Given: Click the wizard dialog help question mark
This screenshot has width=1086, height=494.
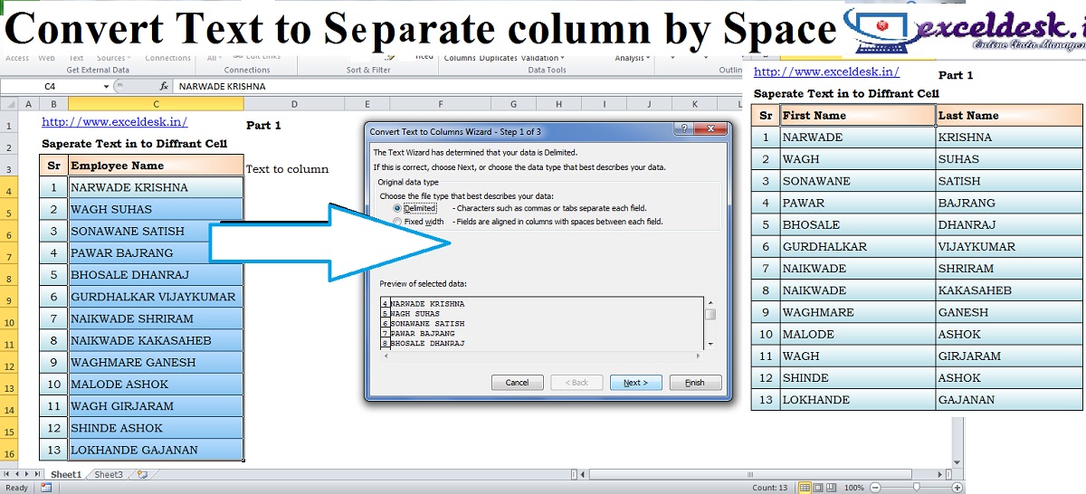Looking at the screenshot, I should pyautogui.click(x=684, y=130).
